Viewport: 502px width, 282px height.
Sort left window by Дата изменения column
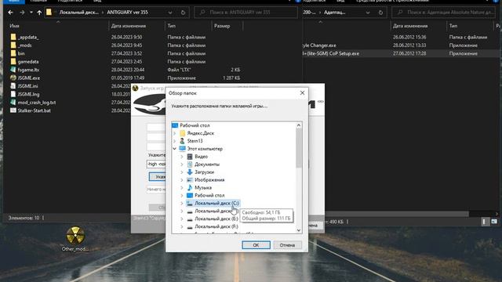tap(129, 26)
